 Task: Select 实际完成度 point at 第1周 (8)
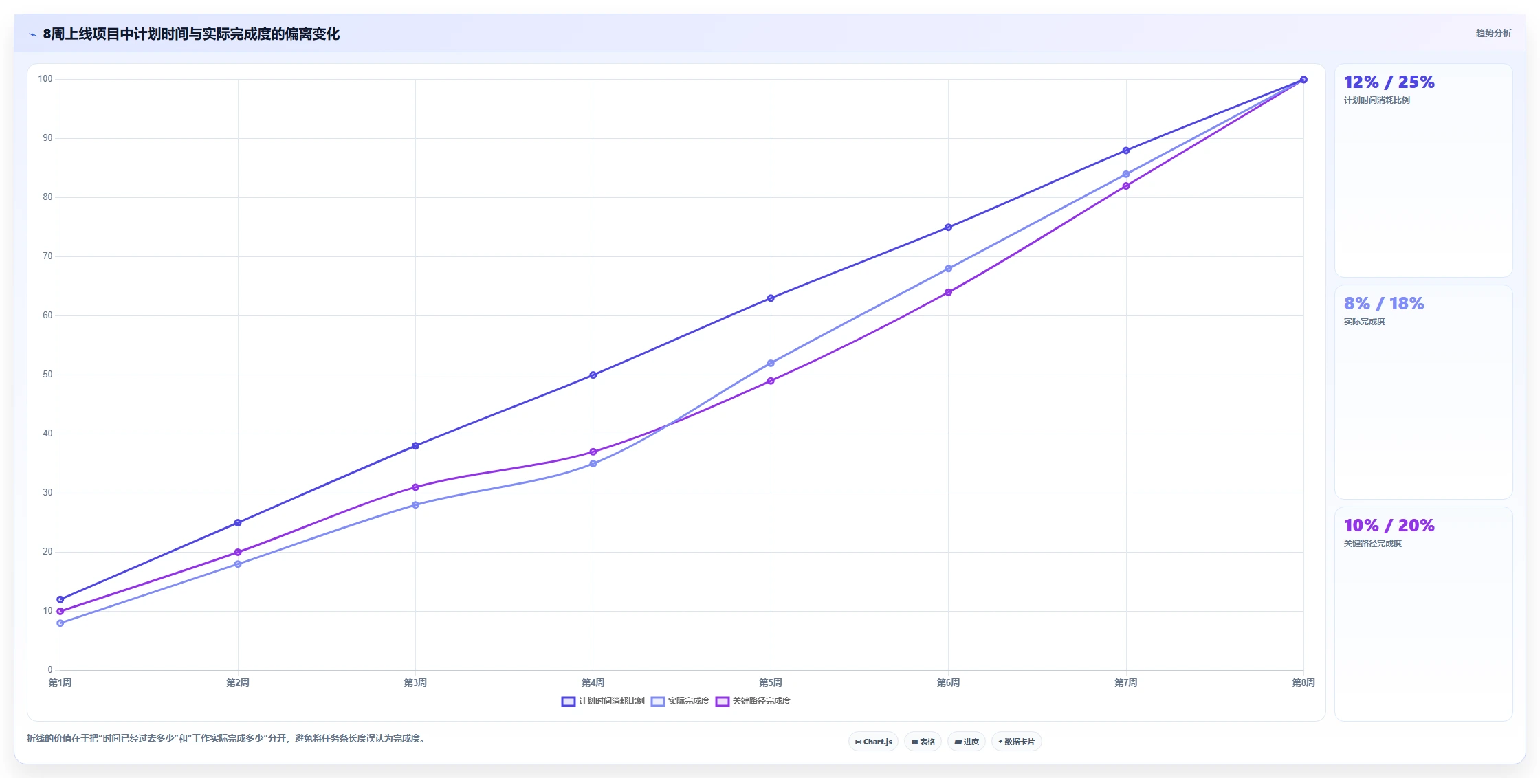pos(60,623)
